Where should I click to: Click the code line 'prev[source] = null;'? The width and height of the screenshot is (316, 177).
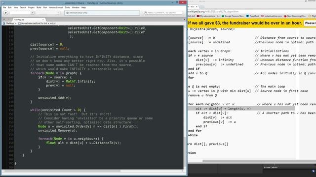(x=50, y=49)
